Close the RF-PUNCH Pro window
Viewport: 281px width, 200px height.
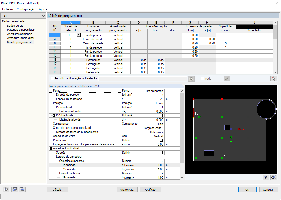(277, 3)
